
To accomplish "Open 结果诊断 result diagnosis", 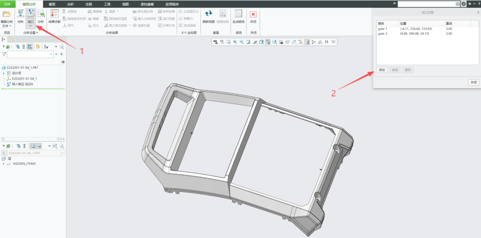I will [55, 14].
